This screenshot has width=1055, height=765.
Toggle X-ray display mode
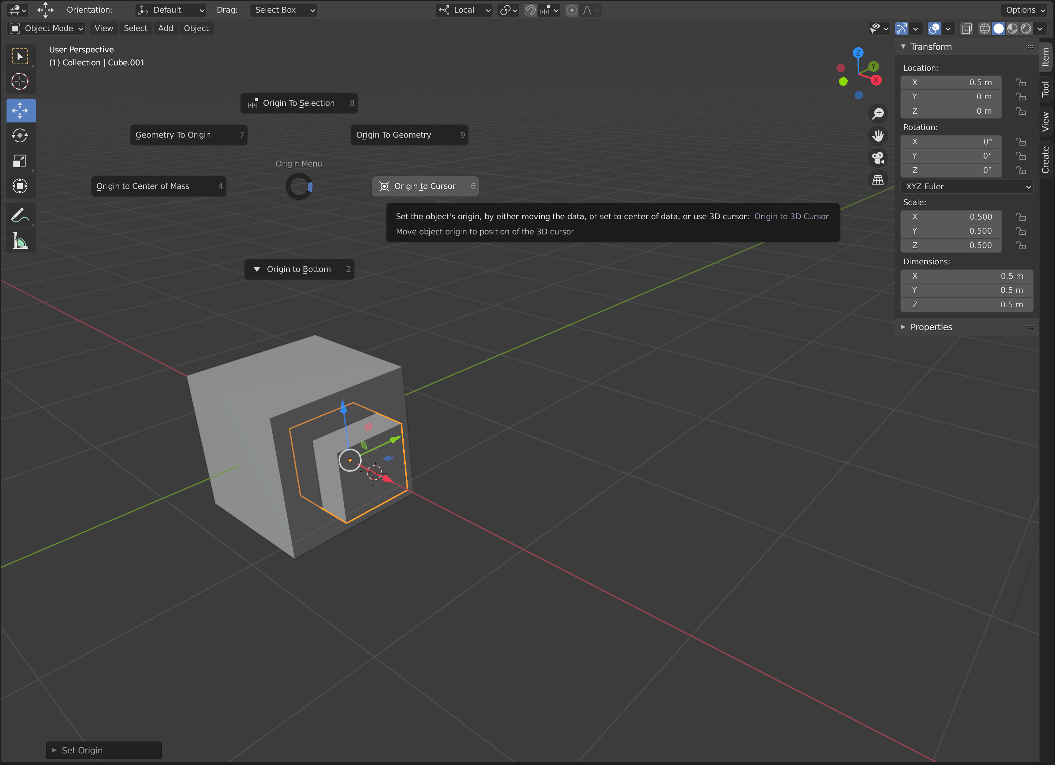pos(966,29)
